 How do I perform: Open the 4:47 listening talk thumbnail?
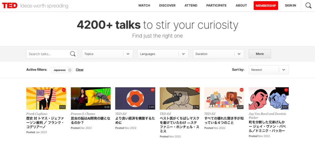tap(224, 98)
